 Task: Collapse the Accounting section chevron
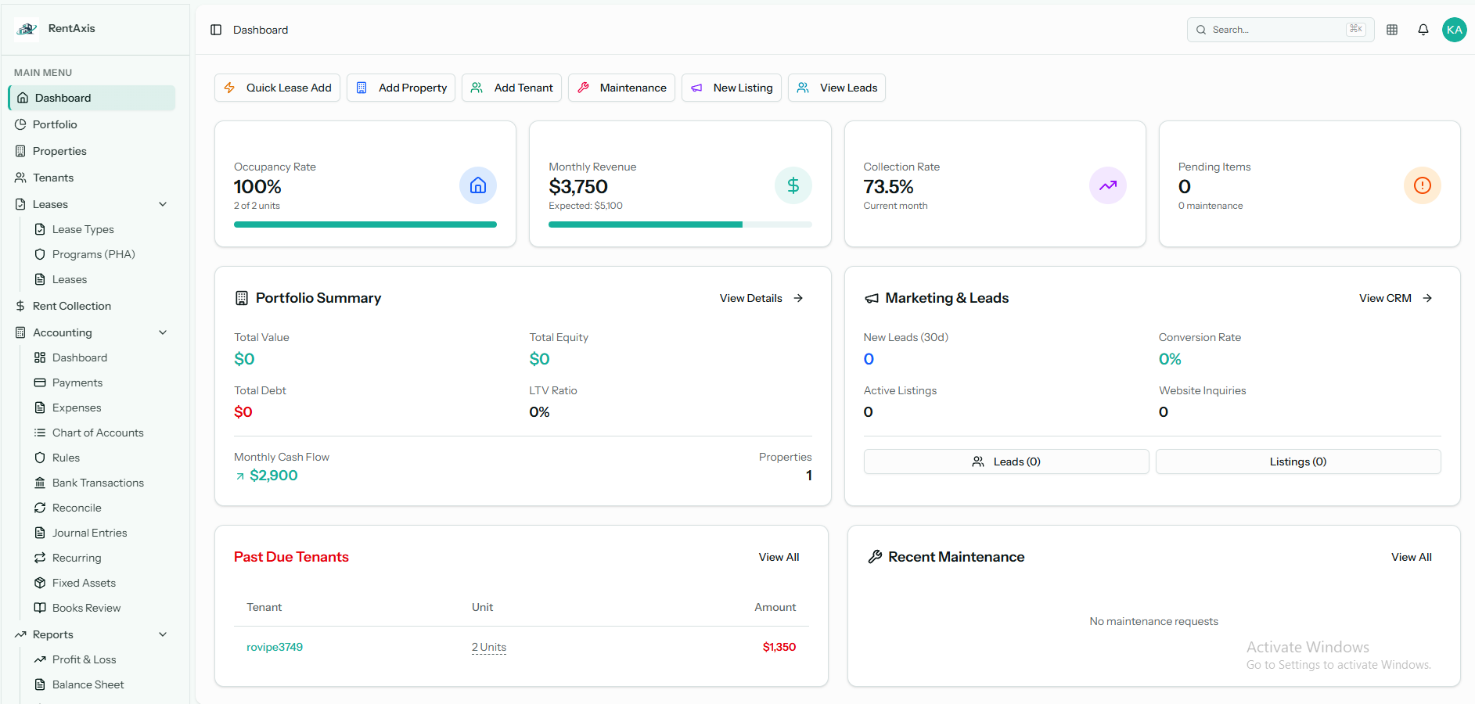point(163,332)
